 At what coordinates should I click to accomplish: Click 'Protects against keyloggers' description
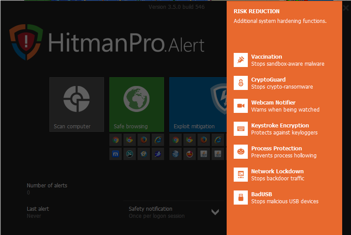[284, 133]
